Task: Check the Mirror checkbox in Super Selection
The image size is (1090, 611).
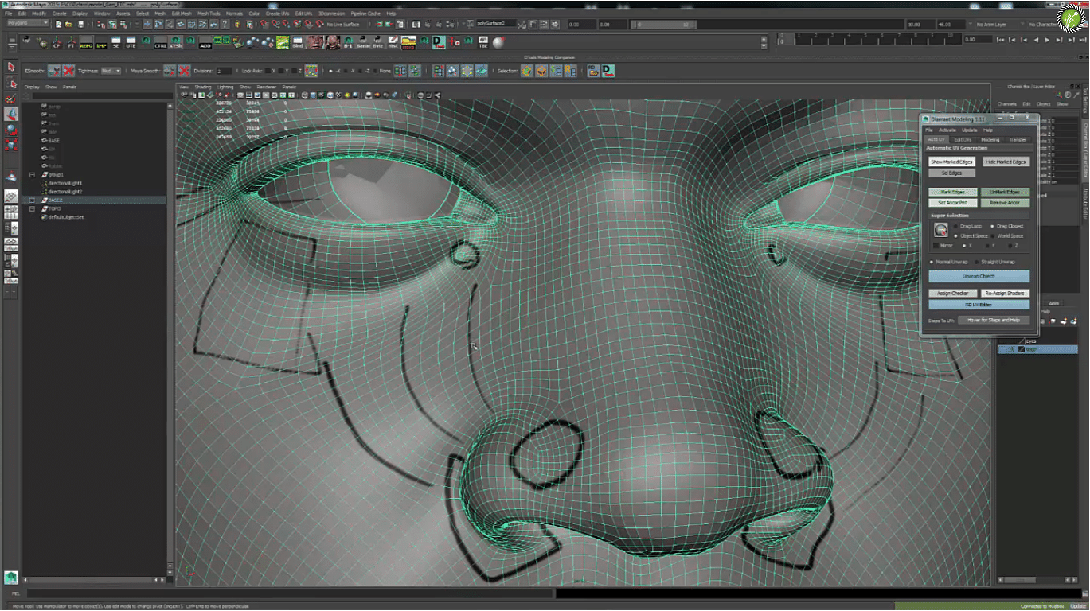Action: click(936, 246)
